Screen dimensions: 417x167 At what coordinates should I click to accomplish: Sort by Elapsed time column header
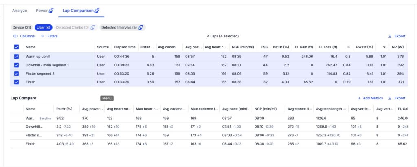pyautogui.click(x=125, y=47)
